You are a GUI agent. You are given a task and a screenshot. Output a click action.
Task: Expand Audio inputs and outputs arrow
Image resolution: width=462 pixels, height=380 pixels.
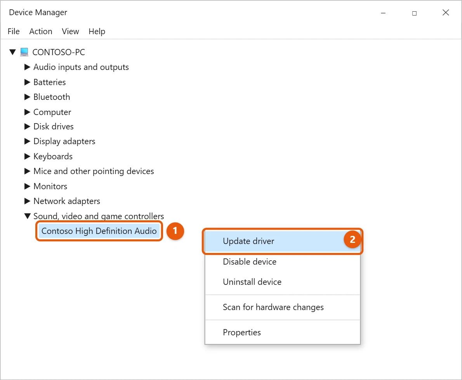coord(27,67)
